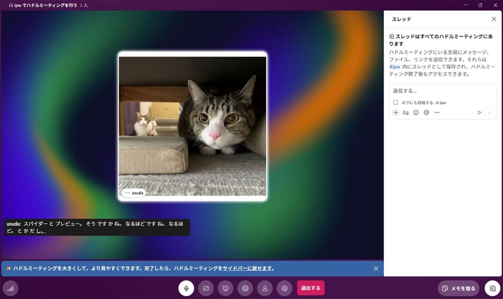The height and width of the screenshot is (299, 503).
Task: Click the メモを取る notes button
Action: coord(459,289)
